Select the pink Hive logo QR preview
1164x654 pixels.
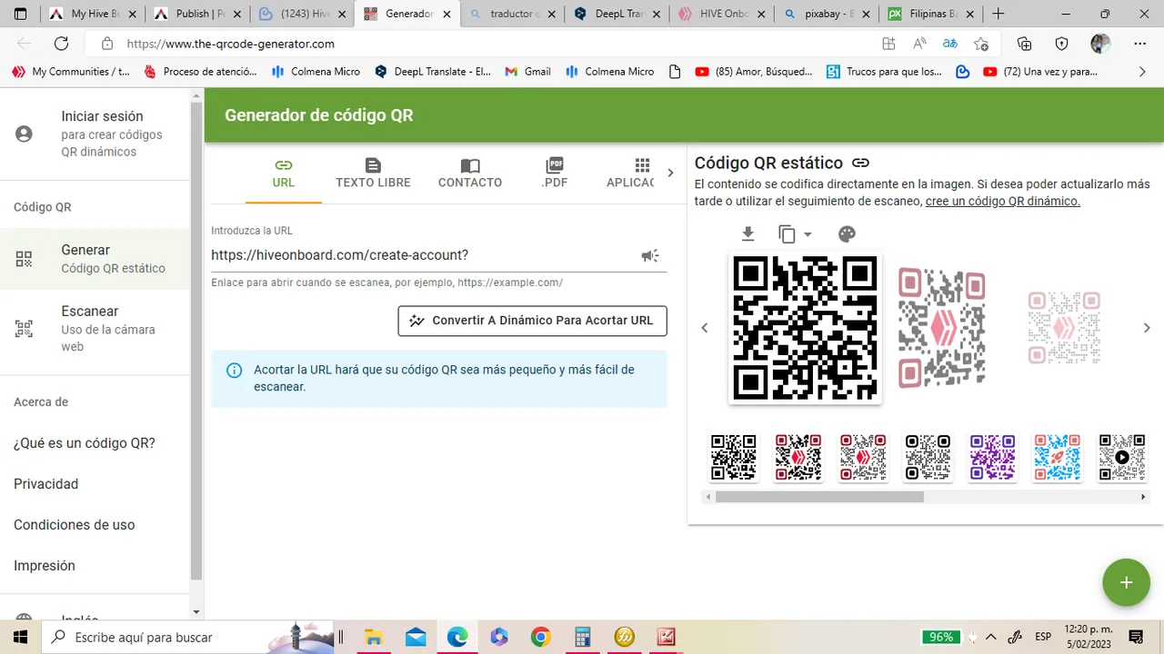(942, 328)
